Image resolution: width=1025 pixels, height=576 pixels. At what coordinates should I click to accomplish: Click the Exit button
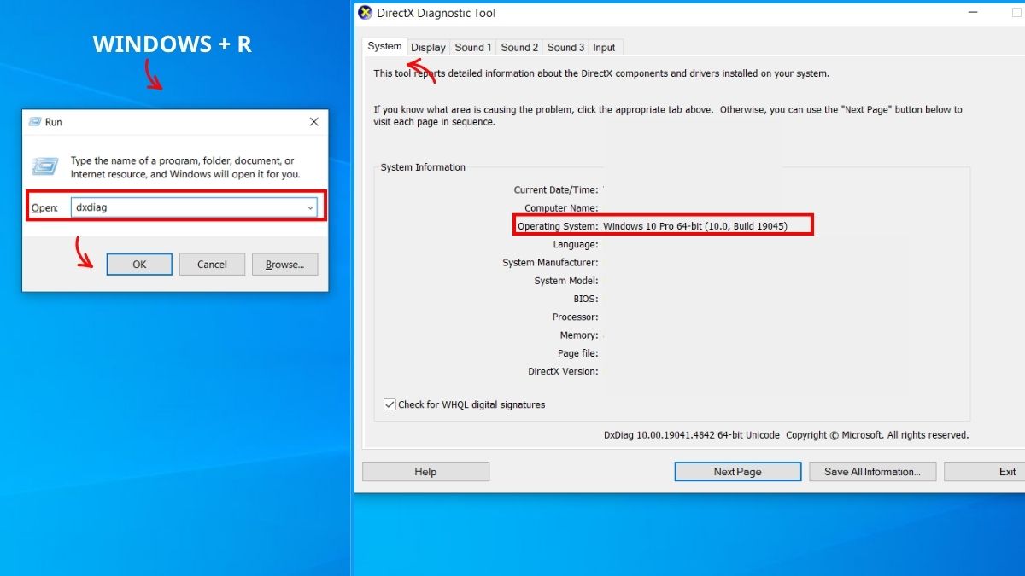click(x=984, y=472)
